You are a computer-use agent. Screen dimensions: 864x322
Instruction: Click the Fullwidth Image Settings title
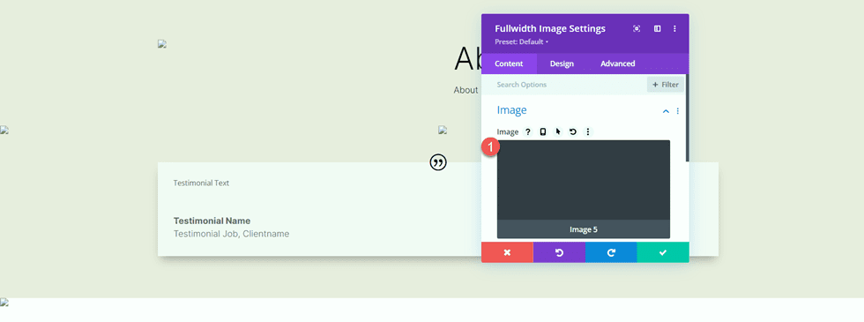pyautogui.click(x=550, y=28)
